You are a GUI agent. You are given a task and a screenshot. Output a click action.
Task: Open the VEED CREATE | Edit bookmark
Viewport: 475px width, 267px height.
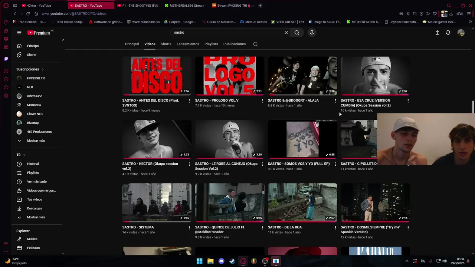[x=288, y=22]
